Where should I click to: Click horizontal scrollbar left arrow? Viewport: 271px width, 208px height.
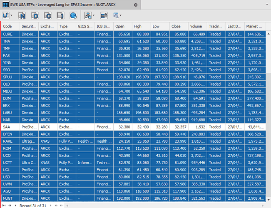click(67, 206)
